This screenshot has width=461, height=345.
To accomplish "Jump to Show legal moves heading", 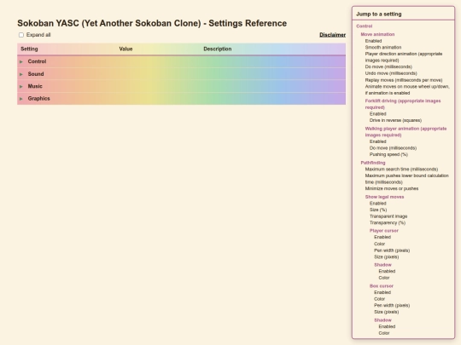I will tap(384, 197).
